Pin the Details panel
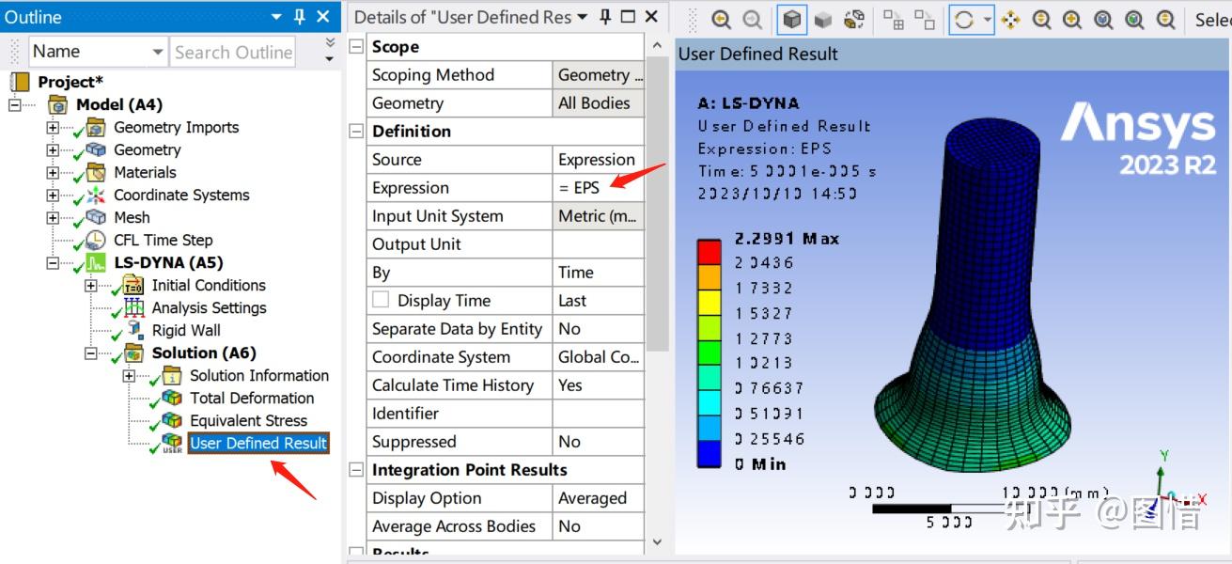 [605, 17]
